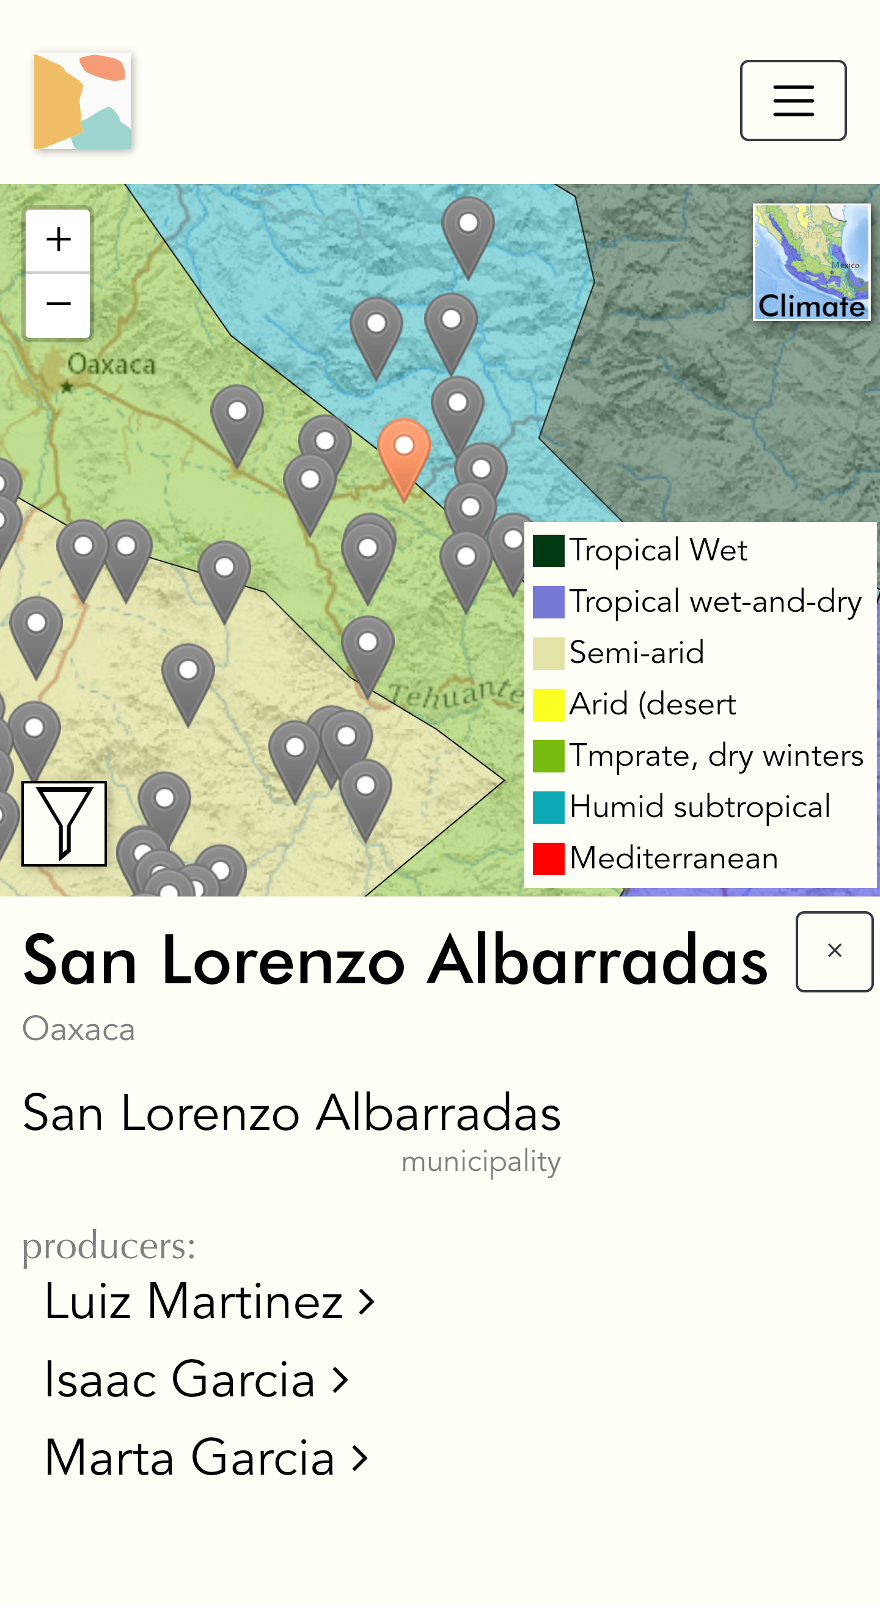
Task: Open the hamburger navigation menu
Action: pyautogui.click(x=792, y=100)
